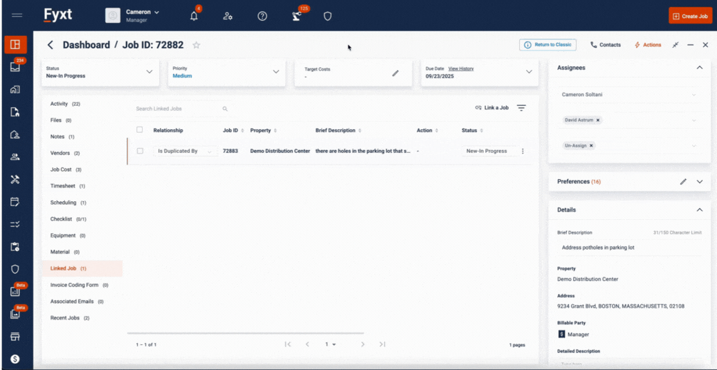Open the hamburger menu icon
717x370 pixels.
pyautogui.click(x=17, y=15)
